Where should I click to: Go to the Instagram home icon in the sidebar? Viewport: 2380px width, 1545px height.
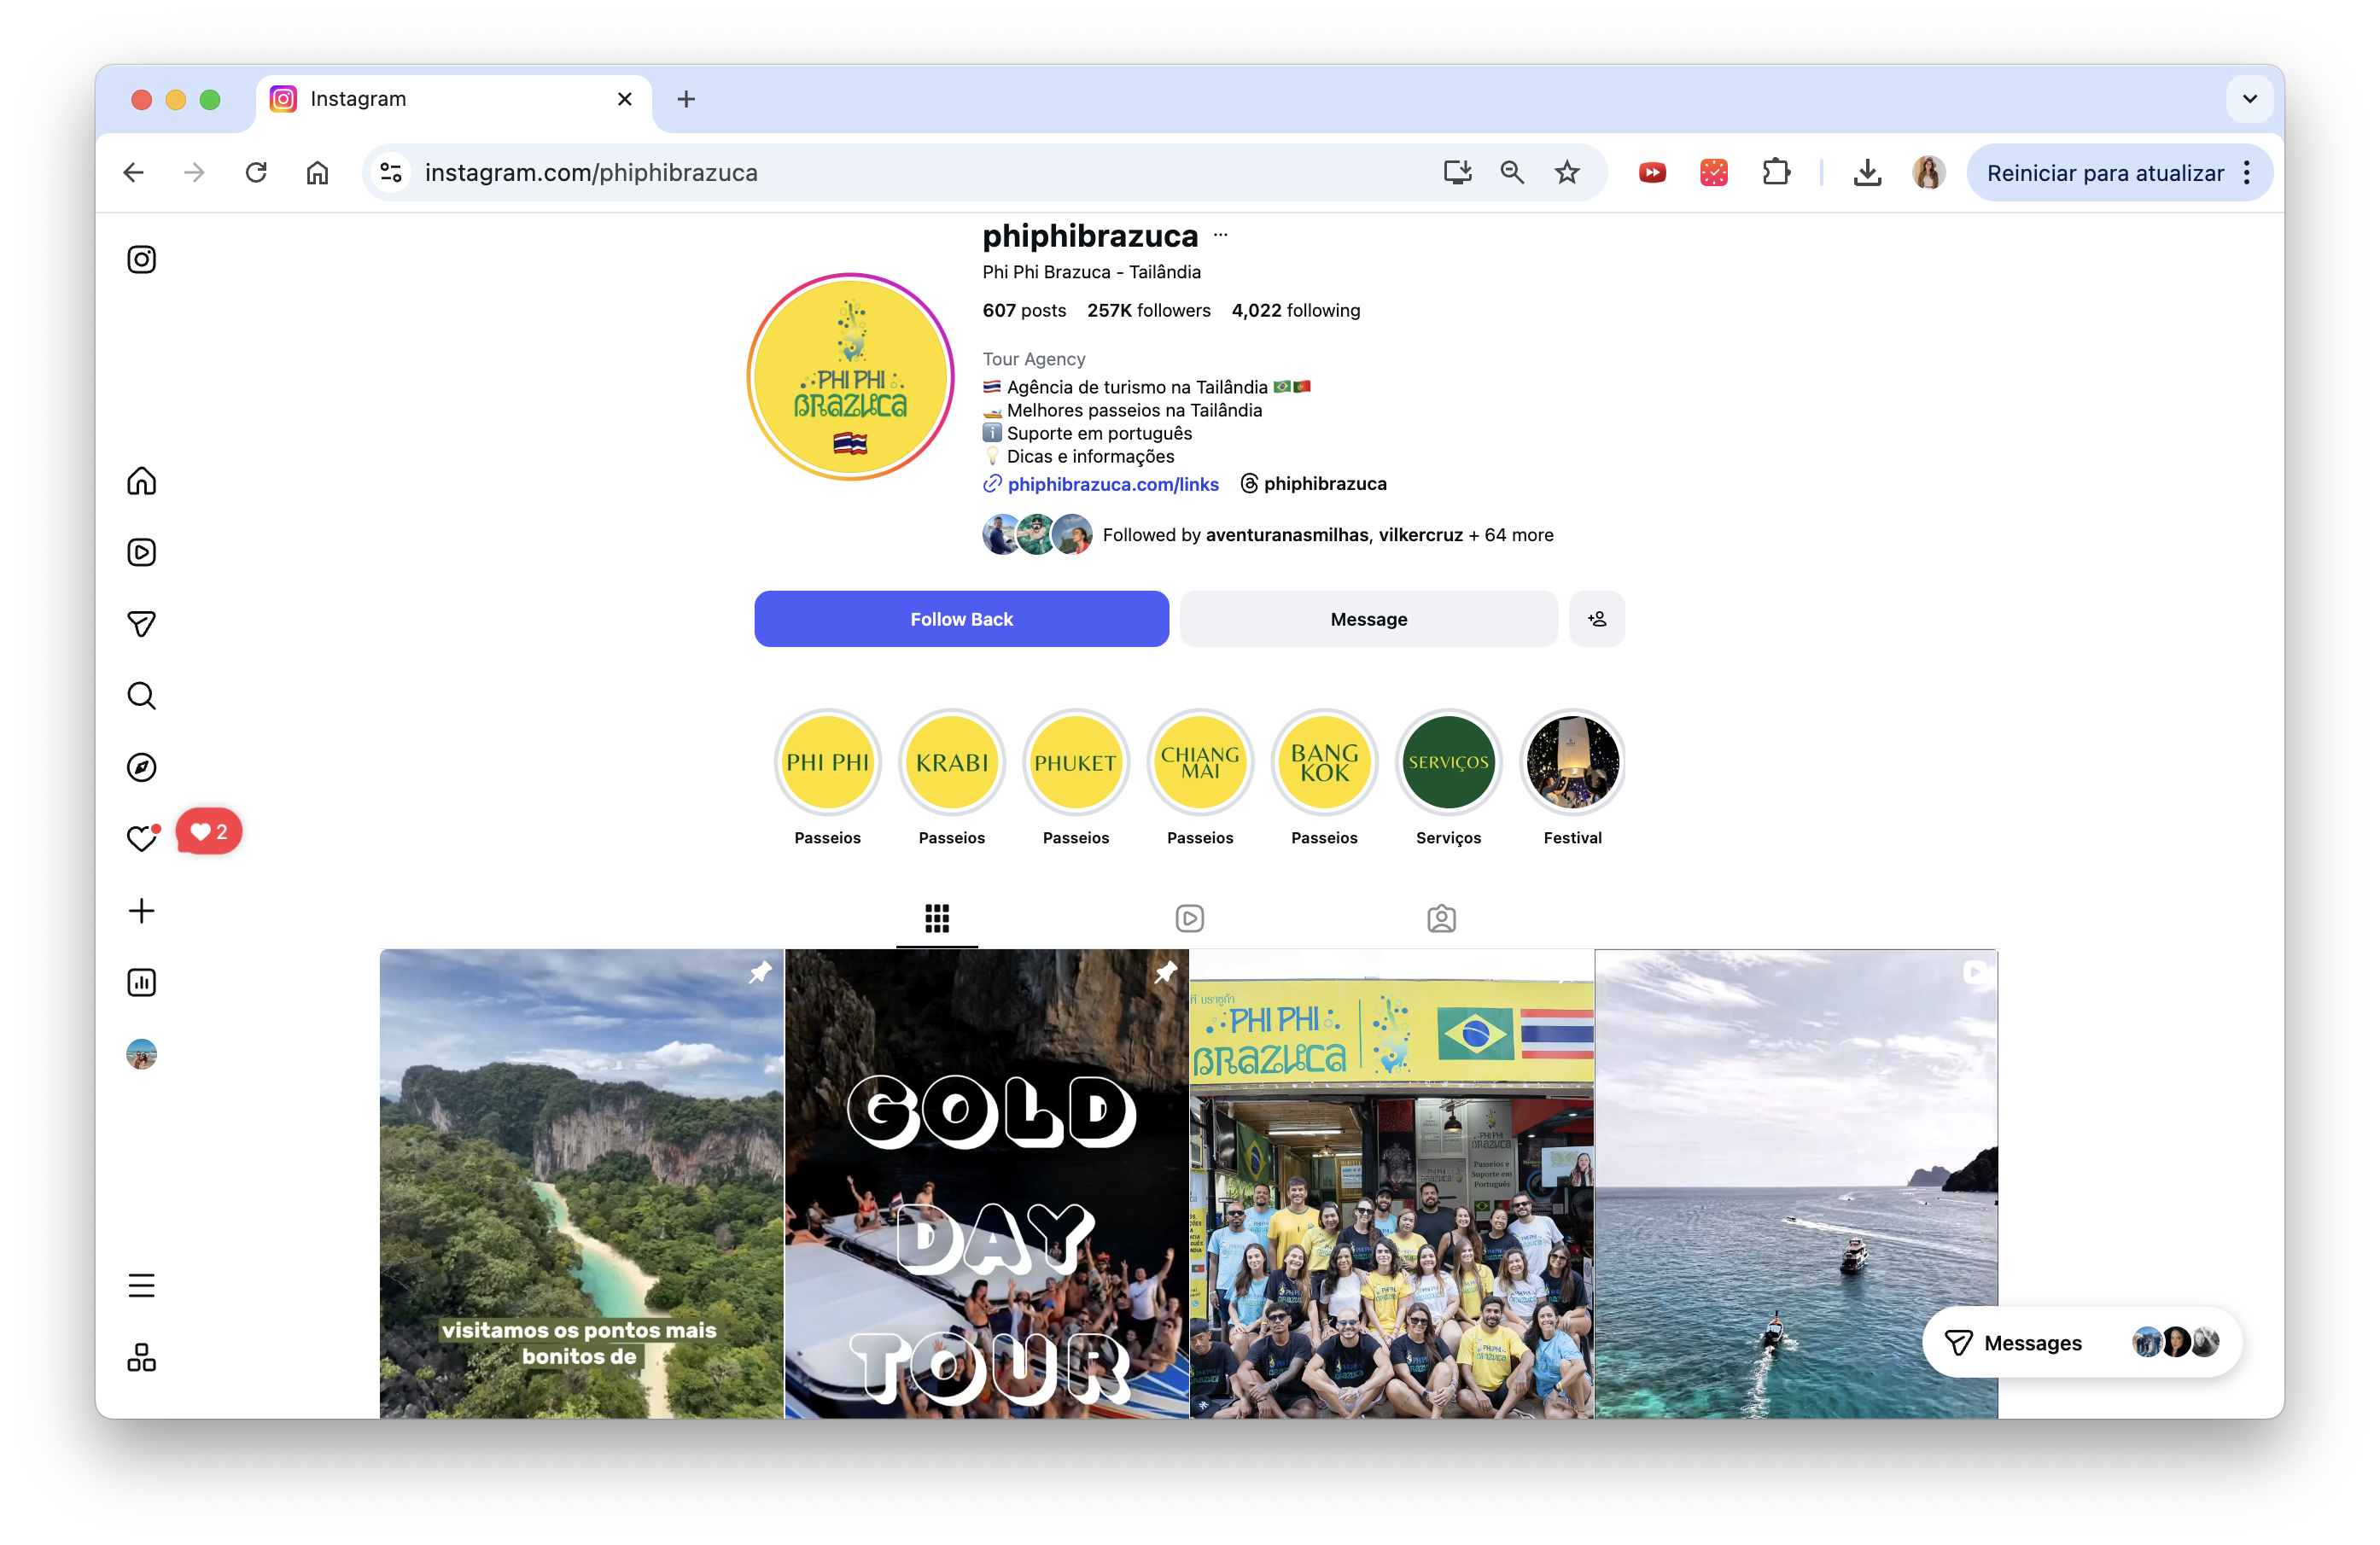pyautogui.click(x=141, y=481)
